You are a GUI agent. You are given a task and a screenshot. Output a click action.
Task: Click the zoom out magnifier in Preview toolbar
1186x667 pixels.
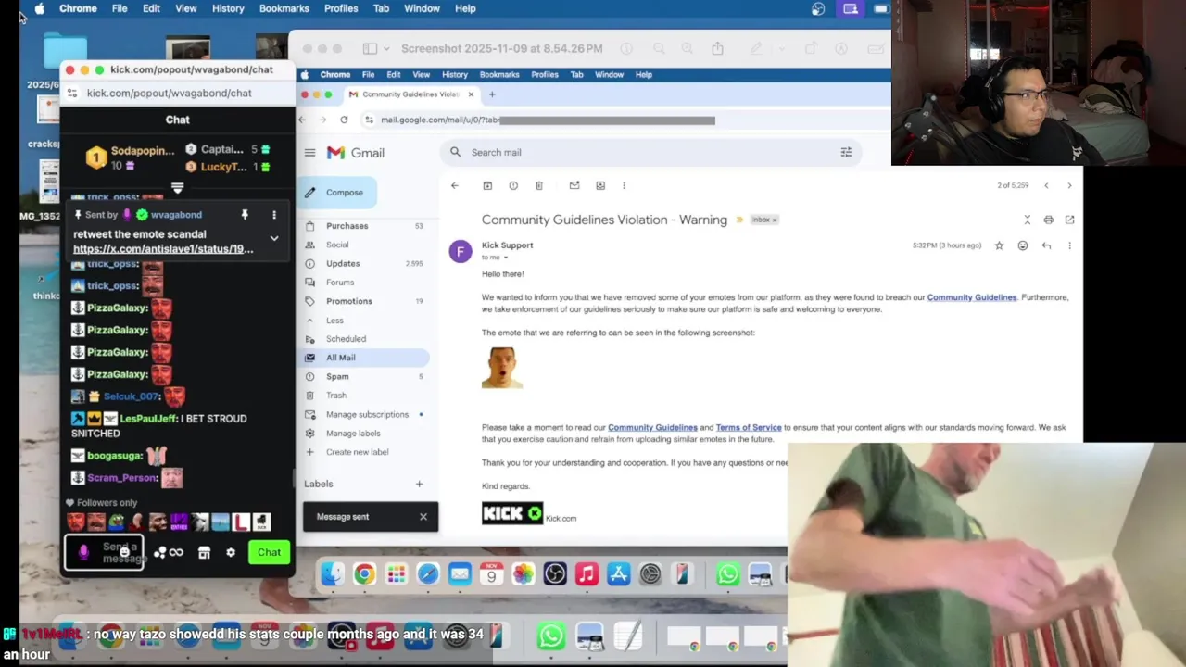point(659,48)
